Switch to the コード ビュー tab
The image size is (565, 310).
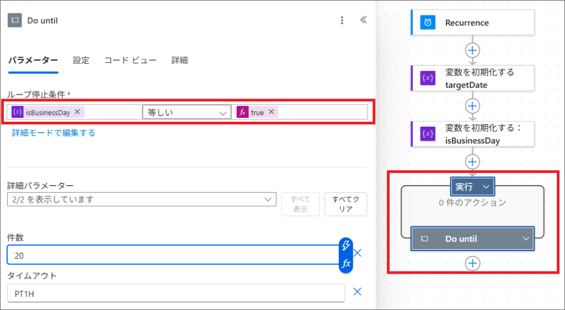(x=130, y=61)
